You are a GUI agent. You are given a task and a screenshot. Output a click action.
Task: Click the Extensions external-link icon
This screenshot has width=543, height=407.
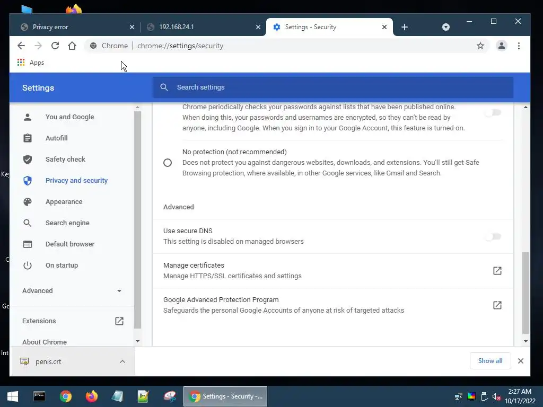[x=119, y=321]
